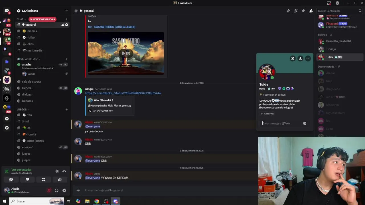The width and height of the screenshot is (365, 205).
Task: Open the memes text channel
Action: [42, 31]
